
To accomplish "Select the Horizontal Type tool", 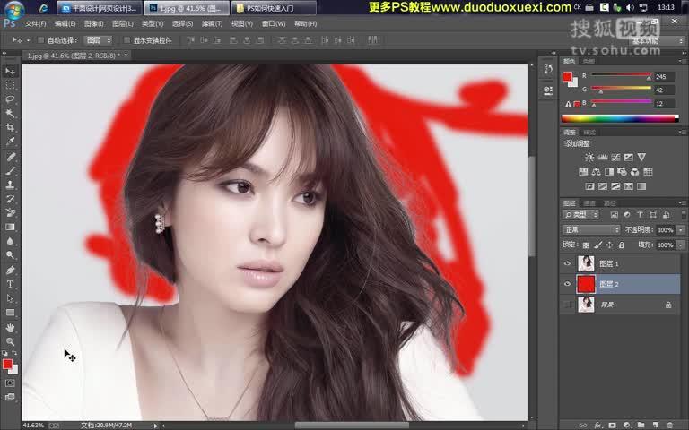I will pyautogui.click(x=10, y=284).
